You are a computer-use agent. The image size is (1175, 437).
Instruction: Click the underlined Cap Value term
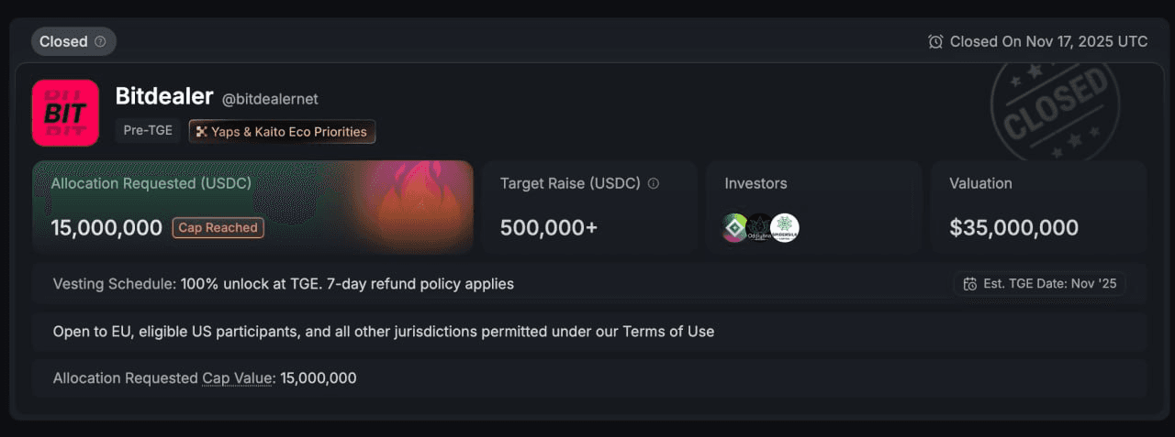point(238,377)
